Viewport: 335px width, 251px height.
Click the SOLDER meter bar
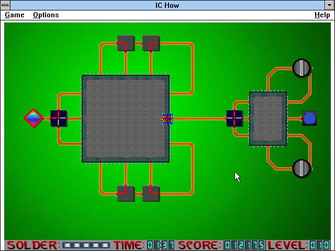coord(86,245)
